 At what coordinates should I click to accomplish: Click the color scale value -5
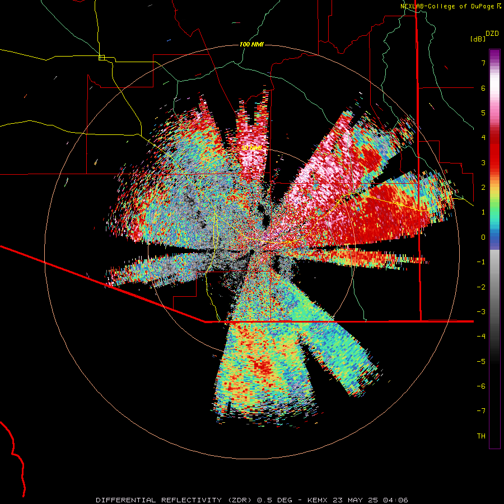[481, 362]
